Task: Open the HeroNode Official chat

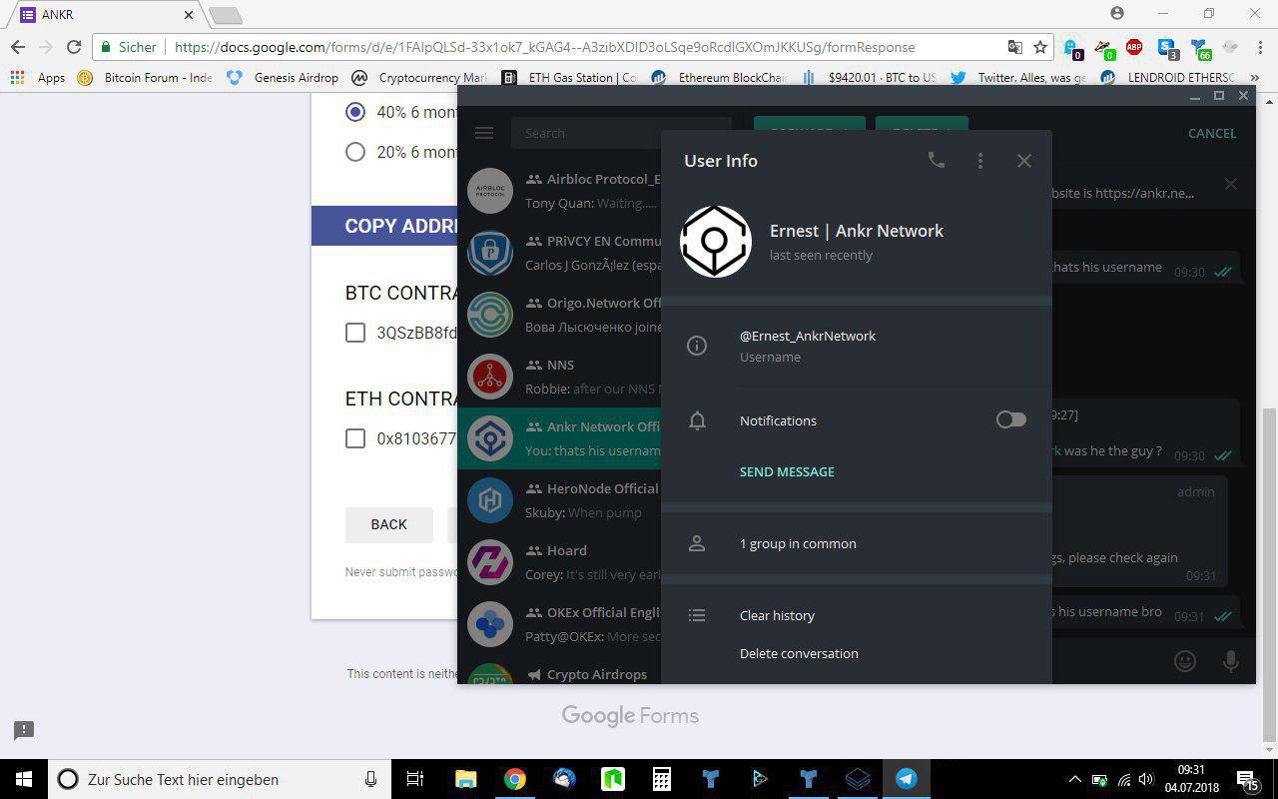Action: tap(560, 500)
